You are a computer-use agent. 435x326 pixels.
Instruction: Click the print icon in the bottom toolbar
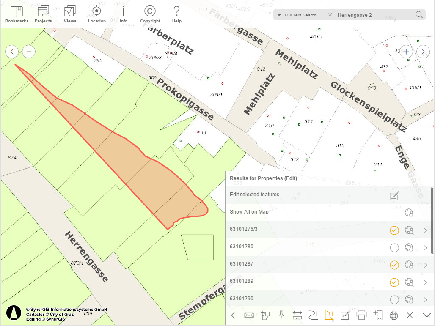(362, 315)
